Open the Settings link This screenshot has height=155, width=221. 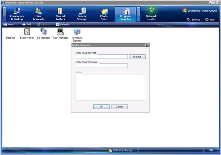click(194, 20)
